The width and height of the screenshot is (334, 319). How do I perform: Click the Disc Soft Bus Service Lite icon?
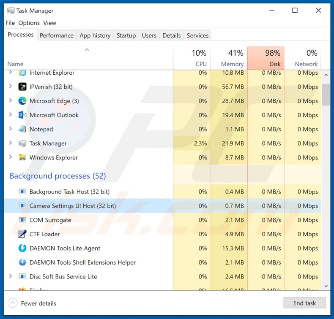click(x=22, y=276)
